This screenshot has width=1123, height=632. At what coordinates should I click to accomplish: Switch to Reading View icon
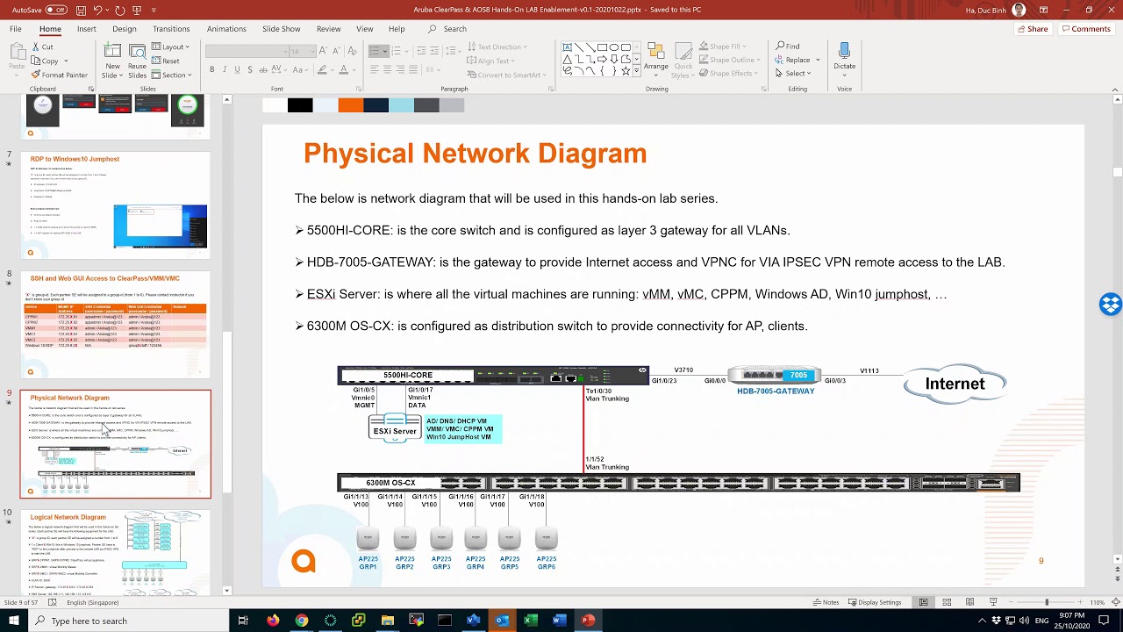[x=969, y=602]
